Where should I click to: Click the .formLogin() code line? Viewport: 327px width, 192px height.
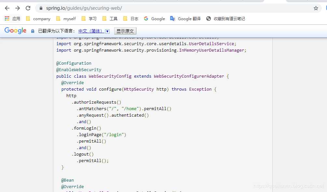tap(86, 128)
